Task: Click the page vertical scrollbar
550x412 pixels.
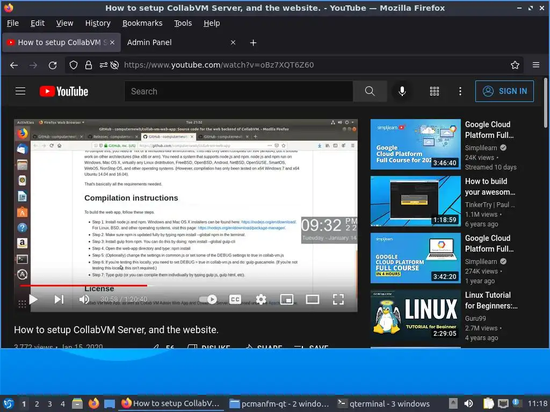Action: pyautogui.click(x=546, y=103)
